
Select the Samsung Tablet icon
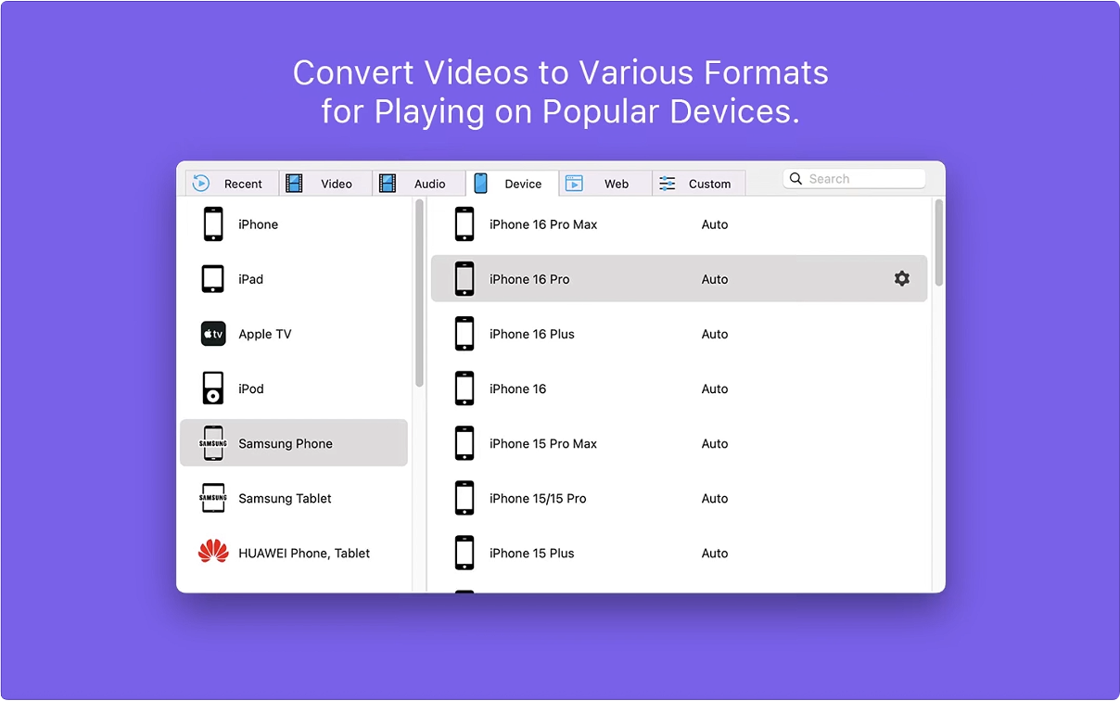tap(213, 498)
